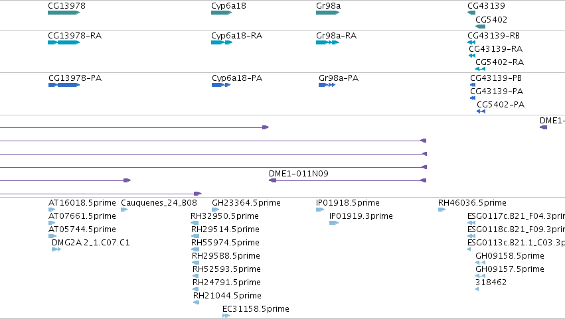
Task: Select the teal Gr98a gene arrow glyph
Action: click(327, 13)
